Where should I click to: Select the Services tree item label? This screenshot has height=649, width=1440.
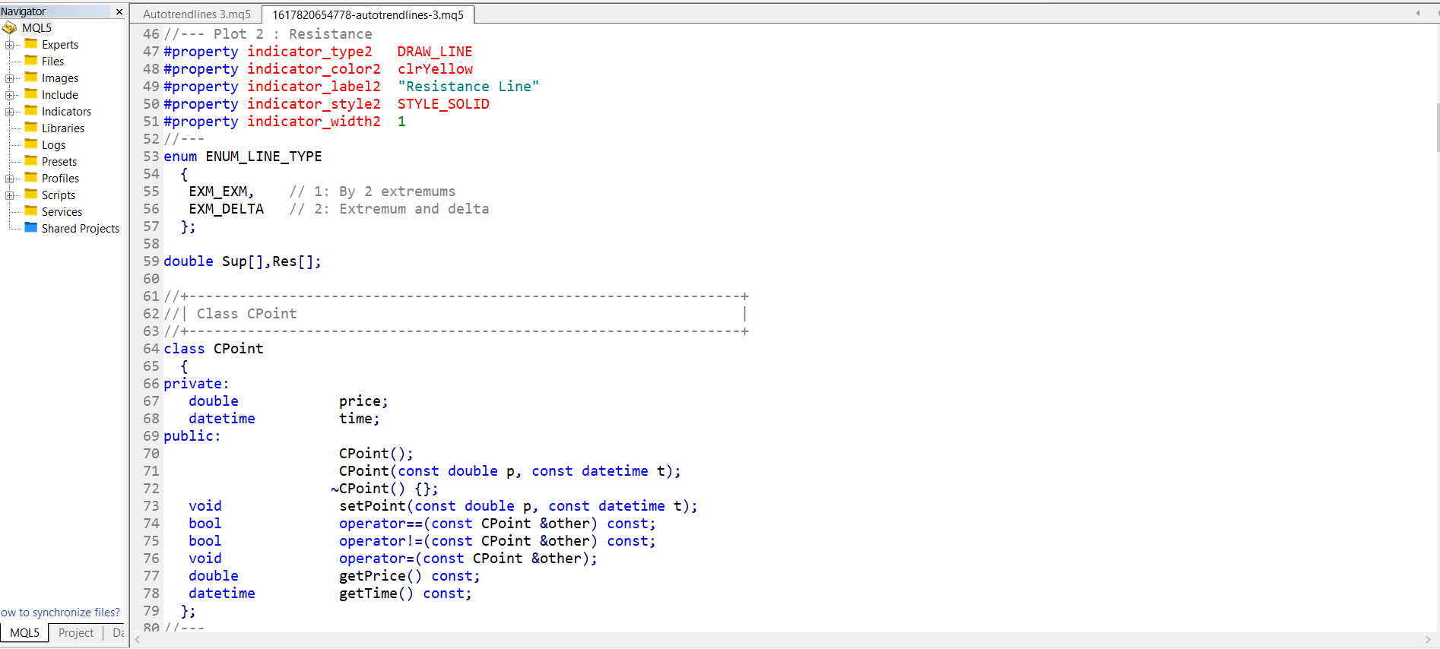[62, 212]
